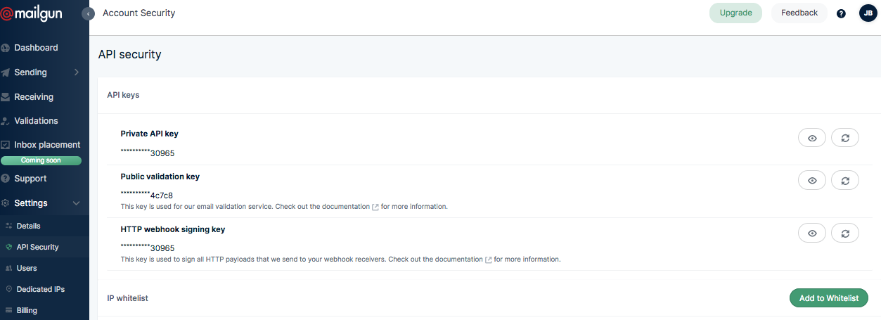
Task: Click the Public validation key label
Action: 160,177
